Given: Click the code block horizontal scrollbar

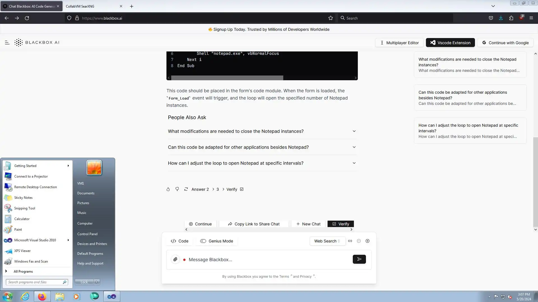Looking at the screenshot, I should tap(227, 78).
